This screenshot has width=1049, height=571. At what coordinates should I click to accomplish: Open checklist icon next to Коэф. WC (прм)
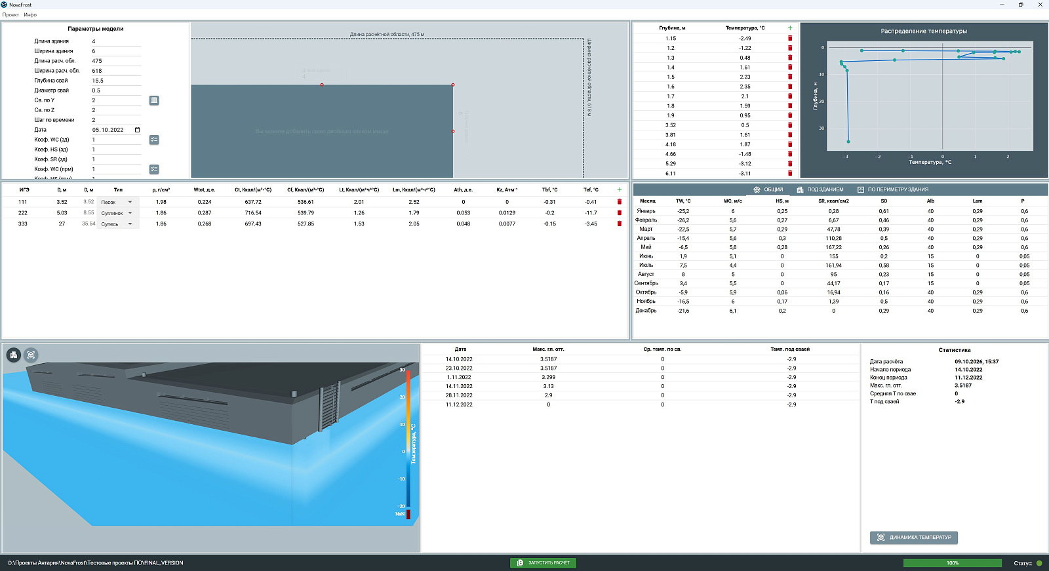pos(154,169)
